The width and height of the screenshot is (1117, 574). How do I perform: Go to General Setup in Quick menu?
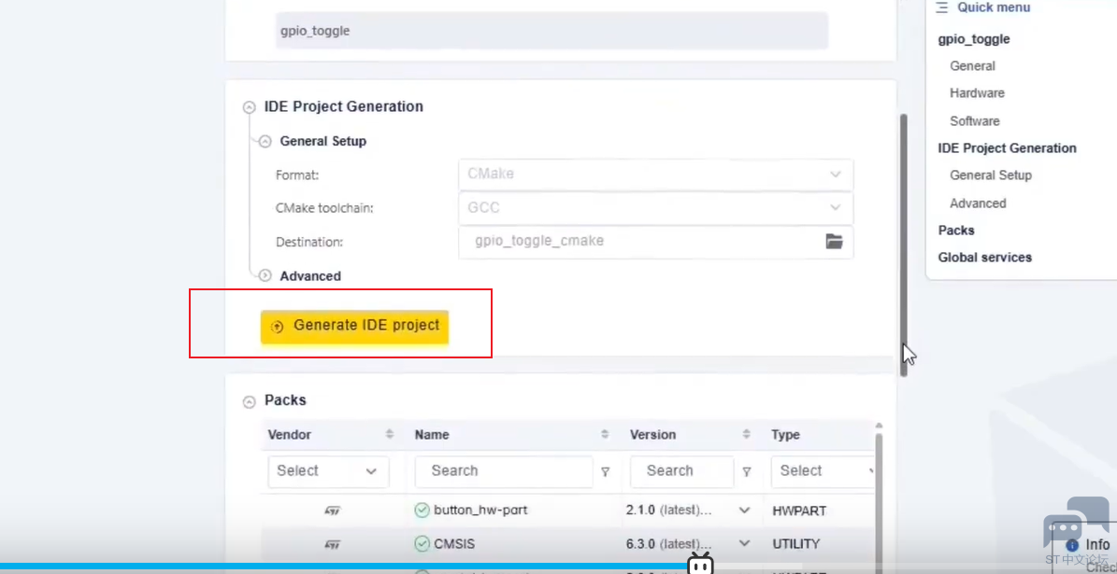pos(990,175)
